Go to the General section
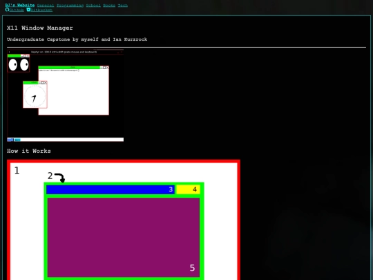Viewport: 373px width, 280px height. coord(46,6)
